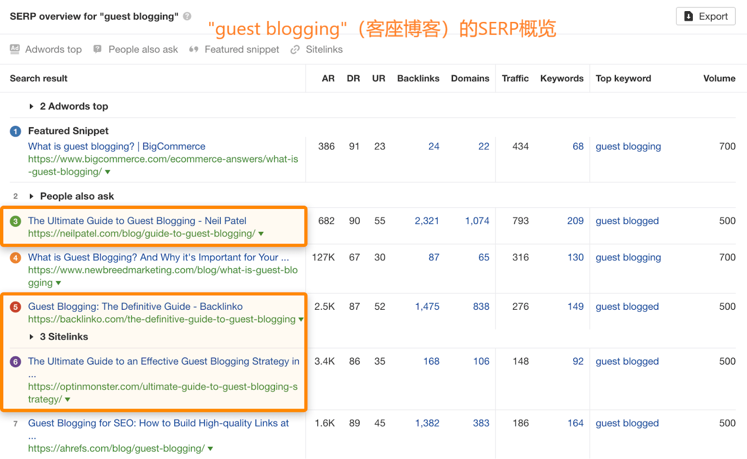Click the UR column header
This screenshot has height=459, width=747.
pos(379,78)
